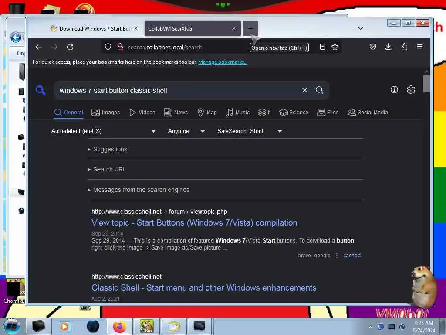The image size is (446, 335).
Task: Switch to the Files search category
Action: pyautogui.click(x=328, y=113)
